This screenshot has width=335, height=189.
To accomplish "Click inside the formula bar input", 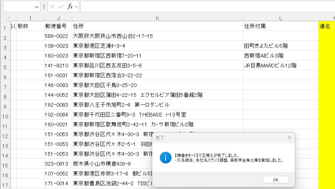I will point(204,7).
